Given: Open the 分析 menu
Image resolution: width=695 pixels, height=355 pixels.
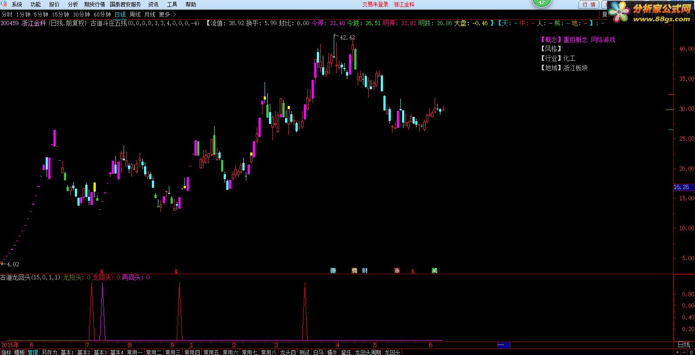Looking at the screenshot, I should pos(73,4).
